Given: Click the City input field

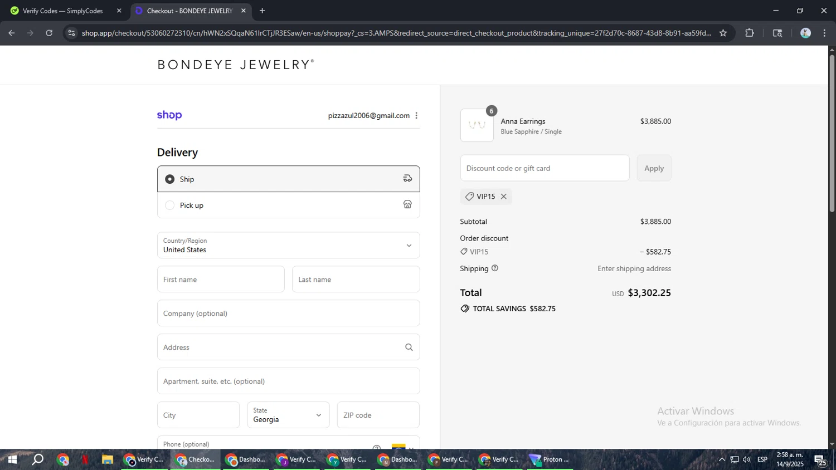Looking at the screenshot, I should tap(198, 415).
